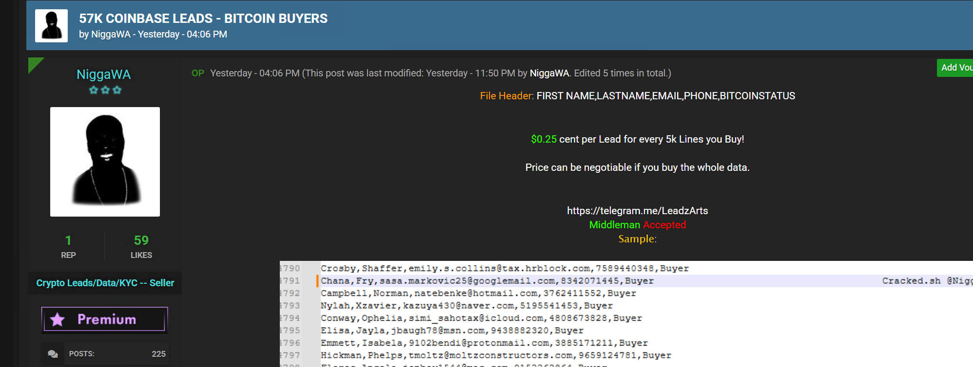The image size is (973, 367).
Task: Open the sample screenshot image in the post
Action: (x=626, y=314)
